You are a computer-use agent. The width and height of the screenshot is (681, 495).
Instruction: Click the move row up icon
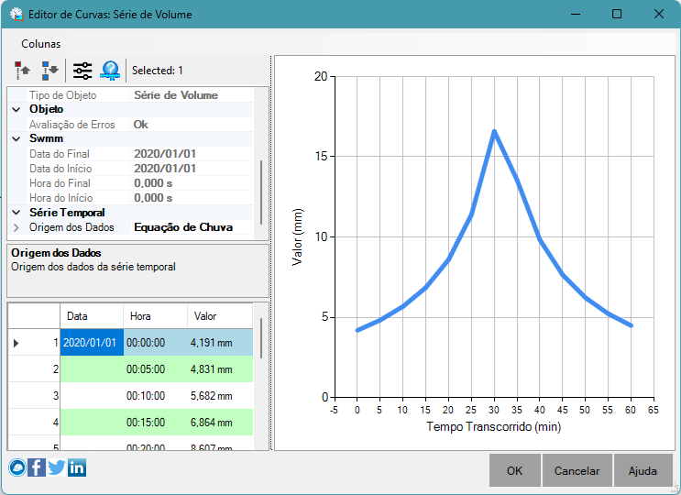[x=23, y=71]
